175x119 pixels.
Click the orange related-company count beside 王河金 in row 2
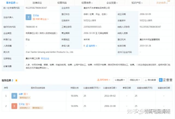[28, 104]
